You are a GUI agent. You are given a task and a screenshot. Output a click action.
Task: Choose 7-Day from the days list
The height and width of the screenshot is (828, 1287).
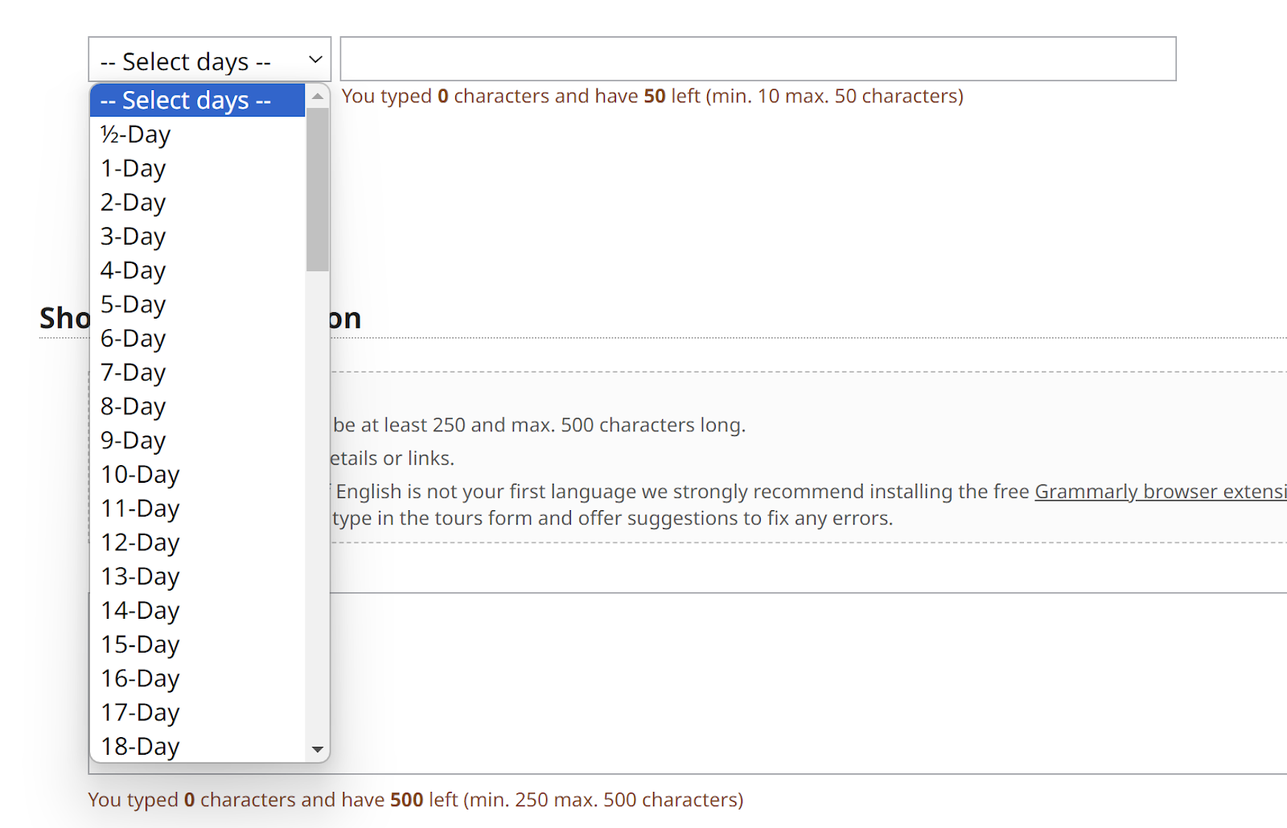point(197,373)
